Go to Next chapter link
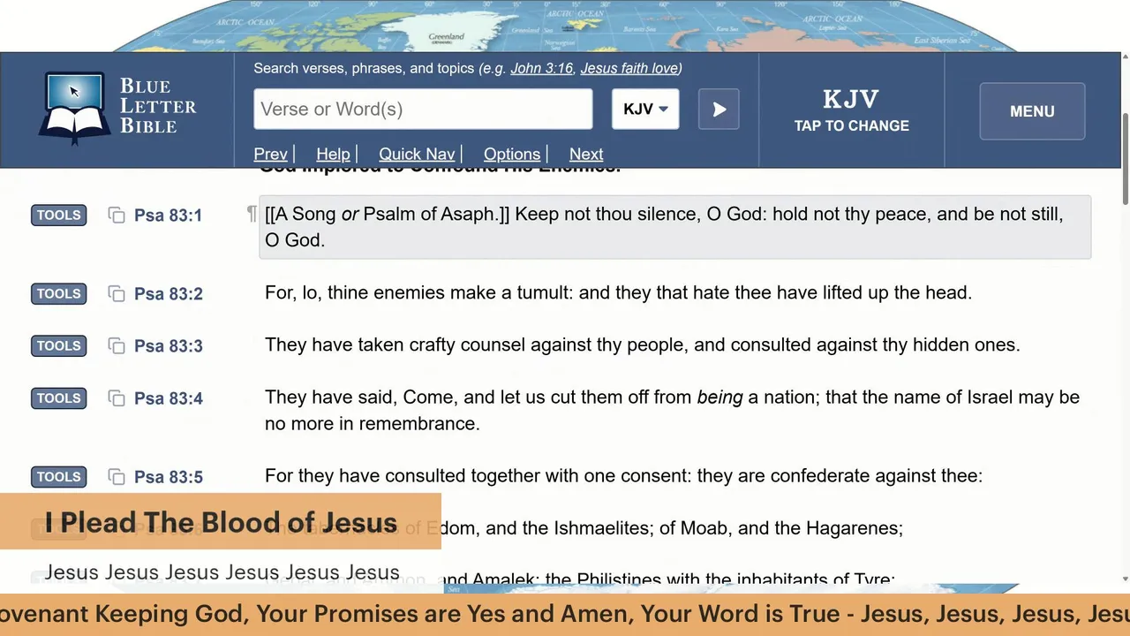The width and height of the screenshot is (1130, 636). point(586,154)
